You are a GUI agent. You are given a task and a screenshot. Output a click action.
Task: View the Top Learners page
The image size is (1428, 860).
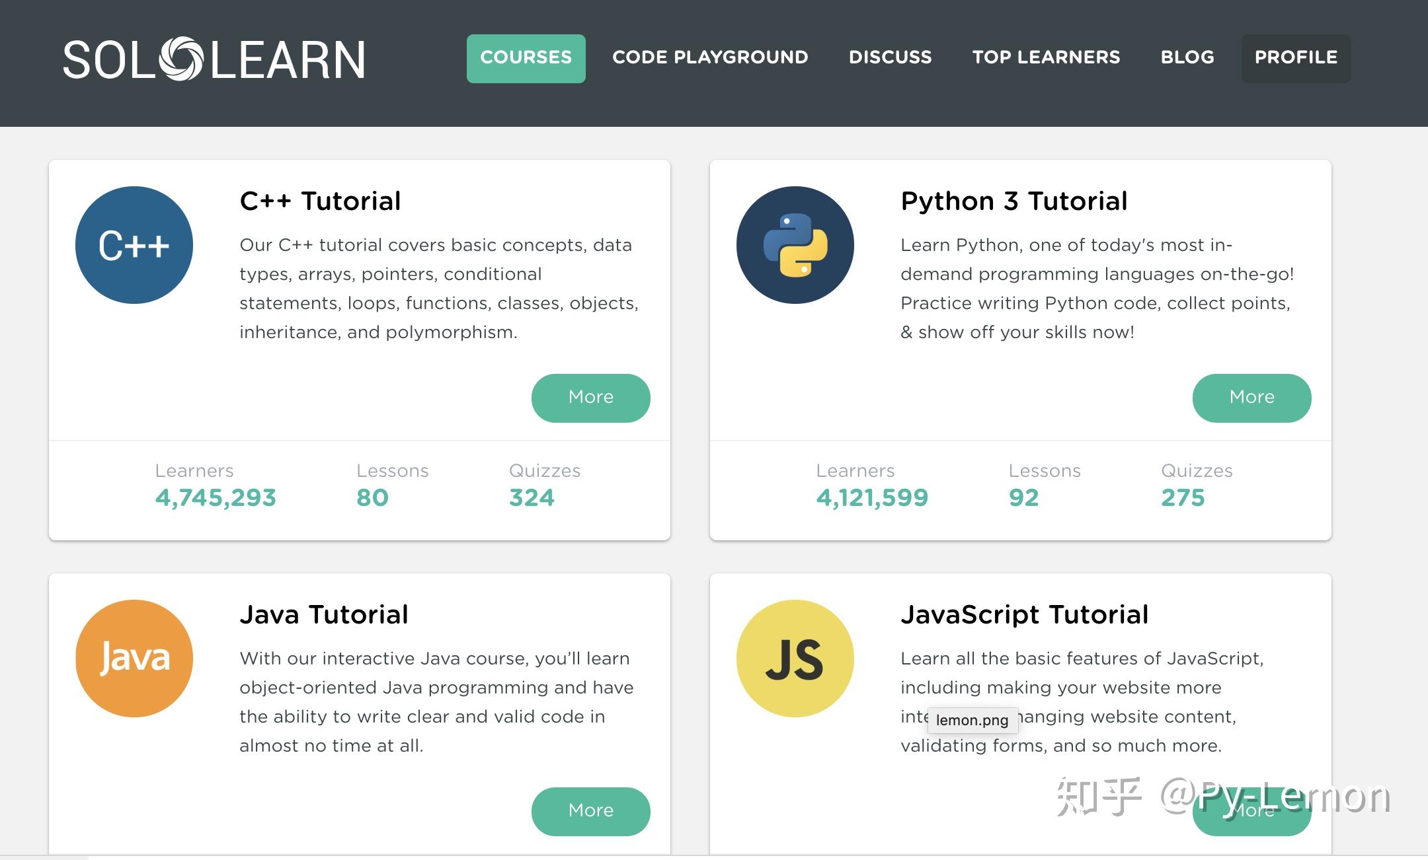(x=1046, y=57)
